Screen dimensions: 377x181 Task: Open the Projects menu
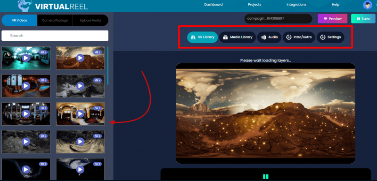(254, 5)
